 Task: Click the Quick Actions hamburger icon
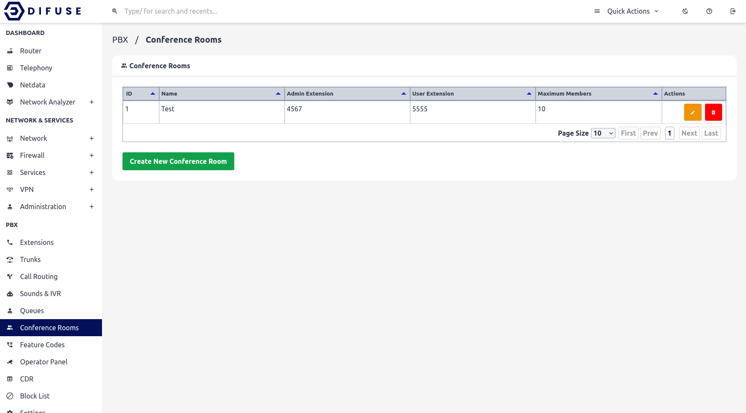coord(597,11)
